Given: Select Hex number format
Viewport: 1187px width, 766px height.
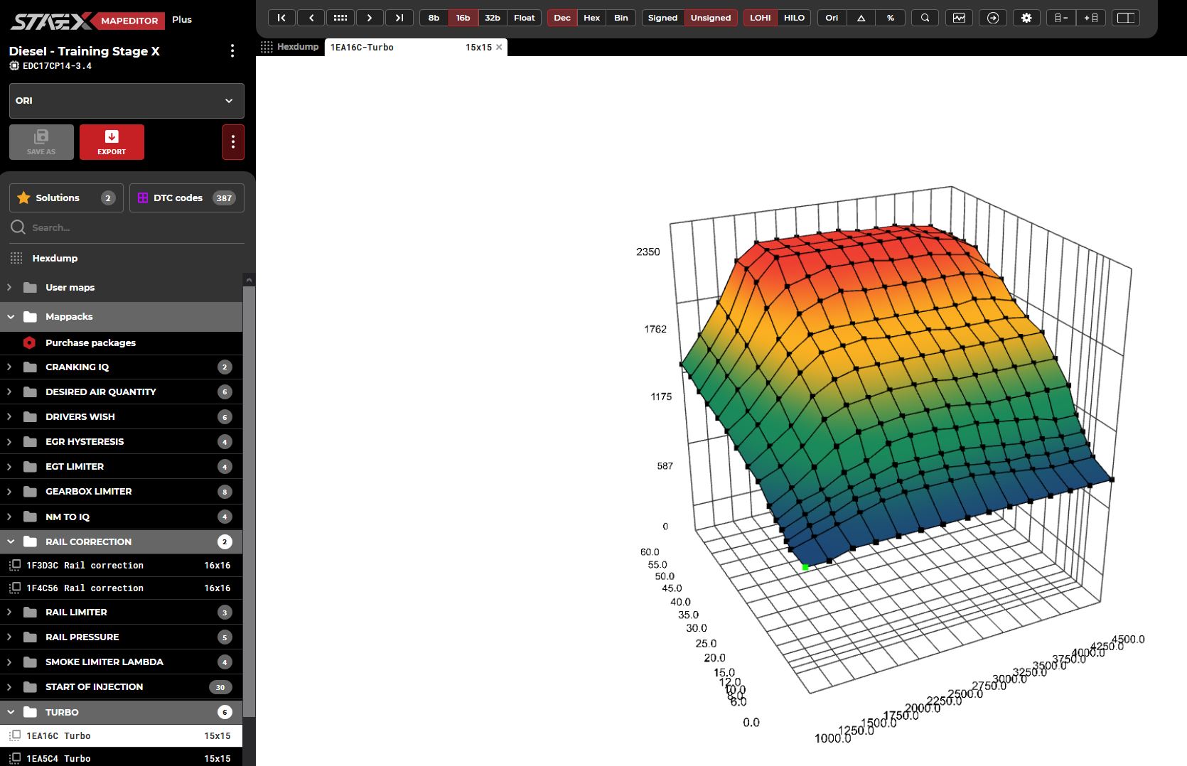Looking at the screenshot, I should (x=591, y=18).
